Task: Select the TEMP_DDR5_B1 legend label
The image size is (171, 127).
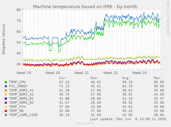Action: [21, 99]
